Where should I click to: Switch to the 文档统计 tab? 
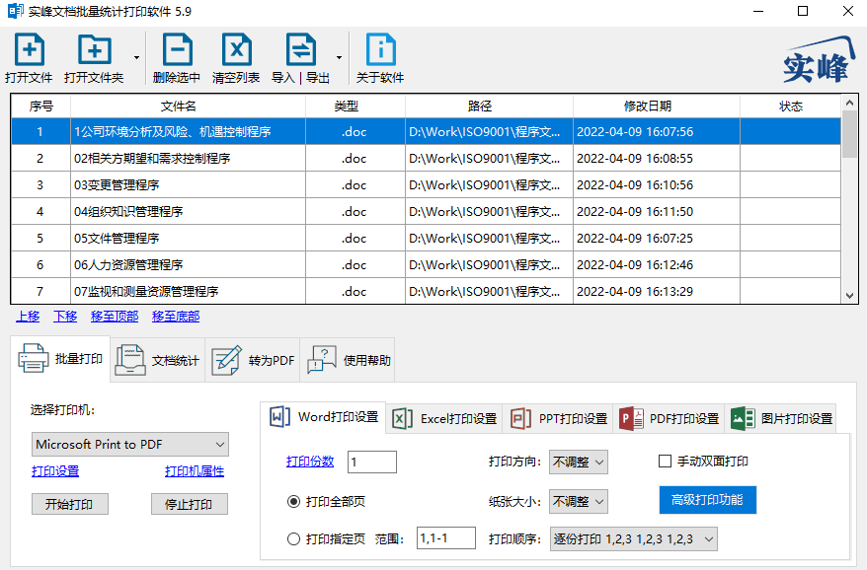(158, 360)
